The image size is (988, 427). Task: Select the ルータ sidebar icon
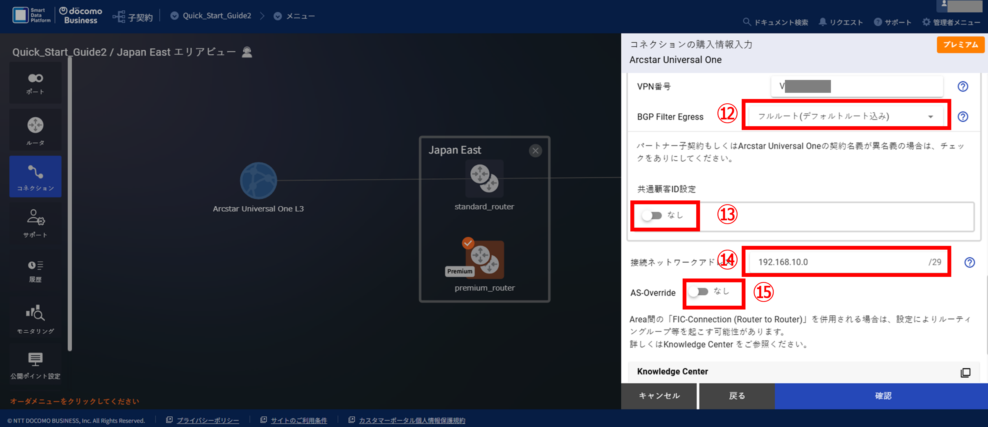pyautogui.click(x=35, y=130)
